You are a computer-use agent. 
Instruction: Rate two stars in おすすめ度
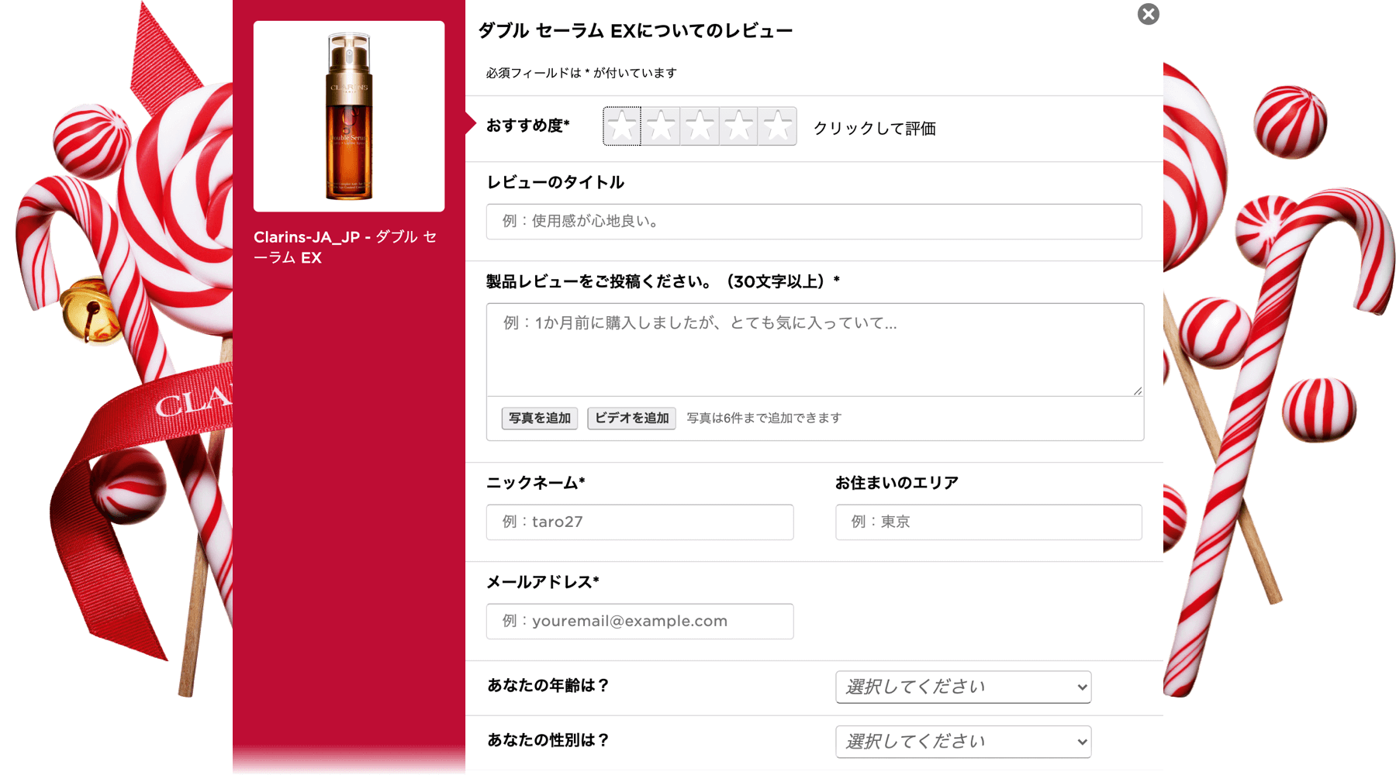click(661, 126)
